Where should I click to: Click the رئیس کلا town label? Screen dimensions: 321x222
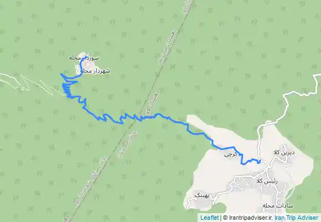click(267, 181)
